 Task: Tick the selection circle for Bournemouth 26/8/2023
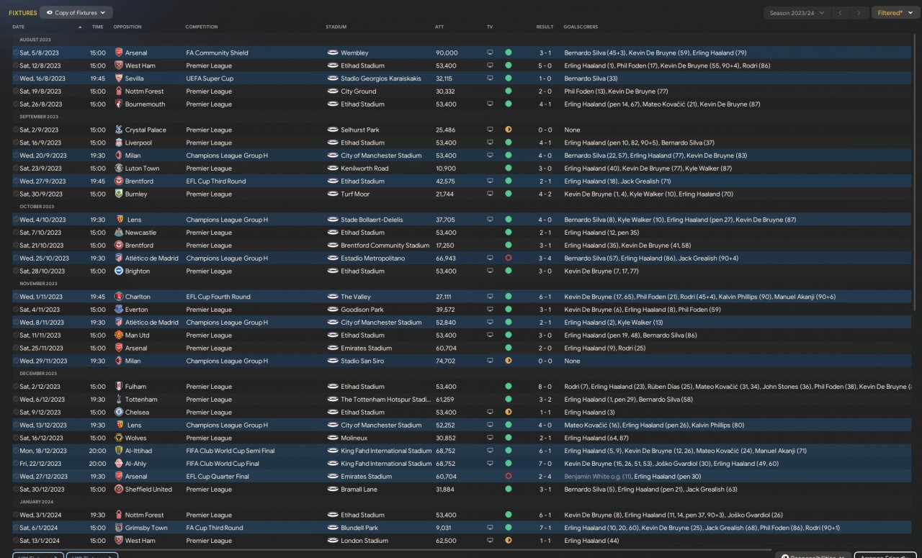[16, 104]
